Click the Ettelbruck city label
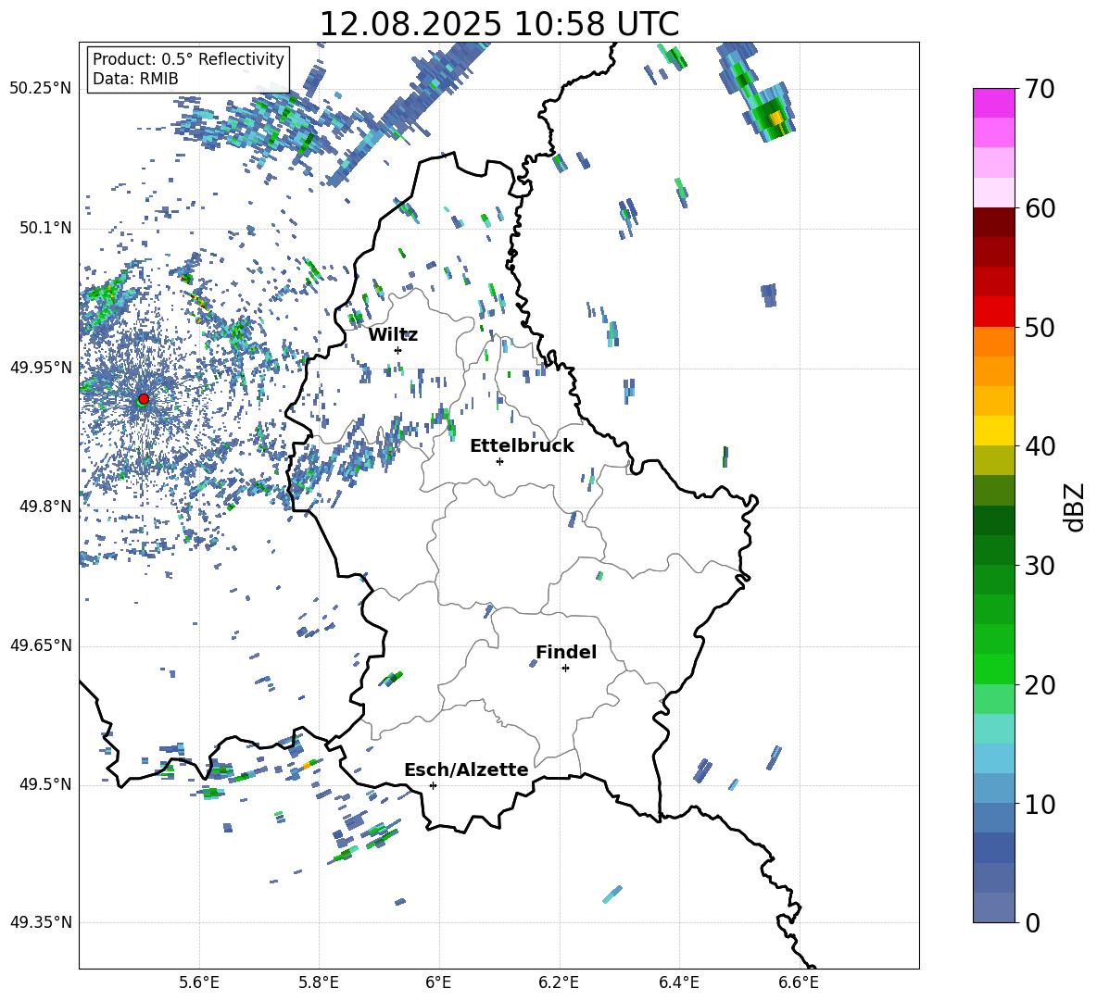Screen dimensions: 1097x1001 [x=522, y=446]
